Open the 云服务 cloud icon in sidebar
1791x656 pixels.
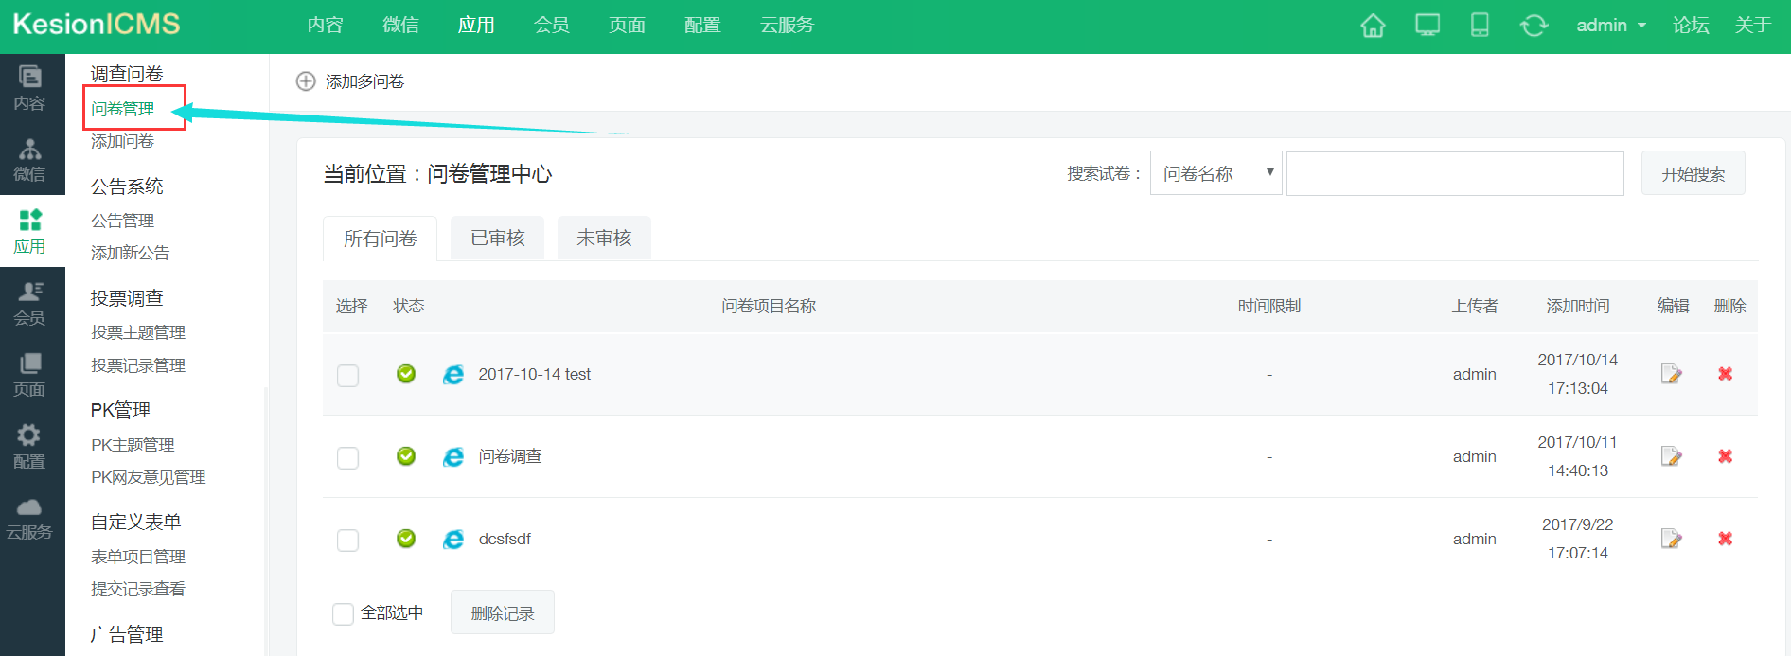coord(29,518)
